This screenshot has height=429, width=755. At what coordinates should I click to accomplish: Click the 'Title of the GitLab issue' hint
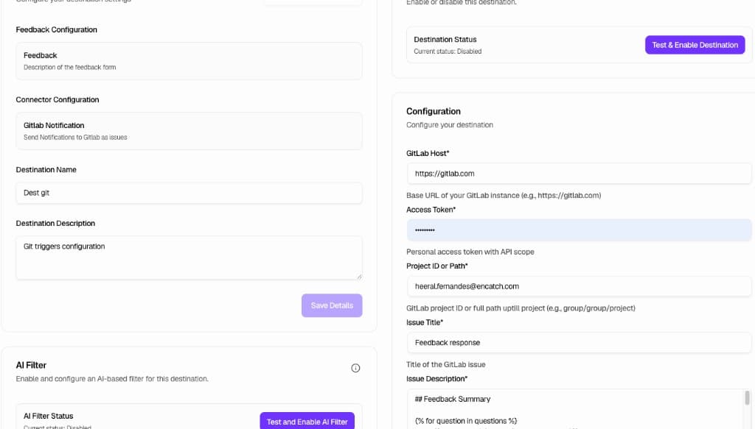click(x=445, y=365)
